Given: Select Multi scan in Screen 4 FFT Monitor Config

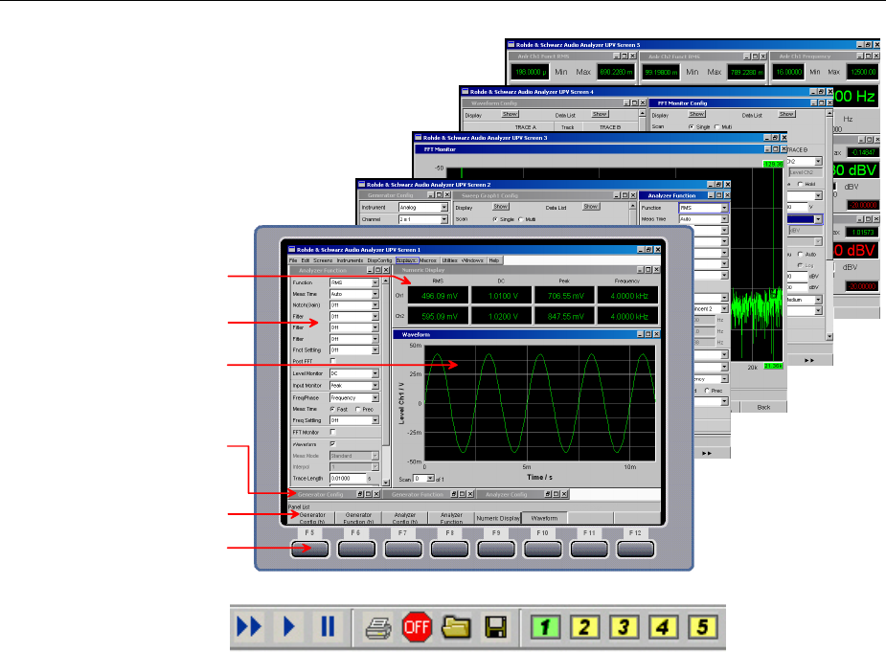Looking at the screenshot, I should (717, 127).
